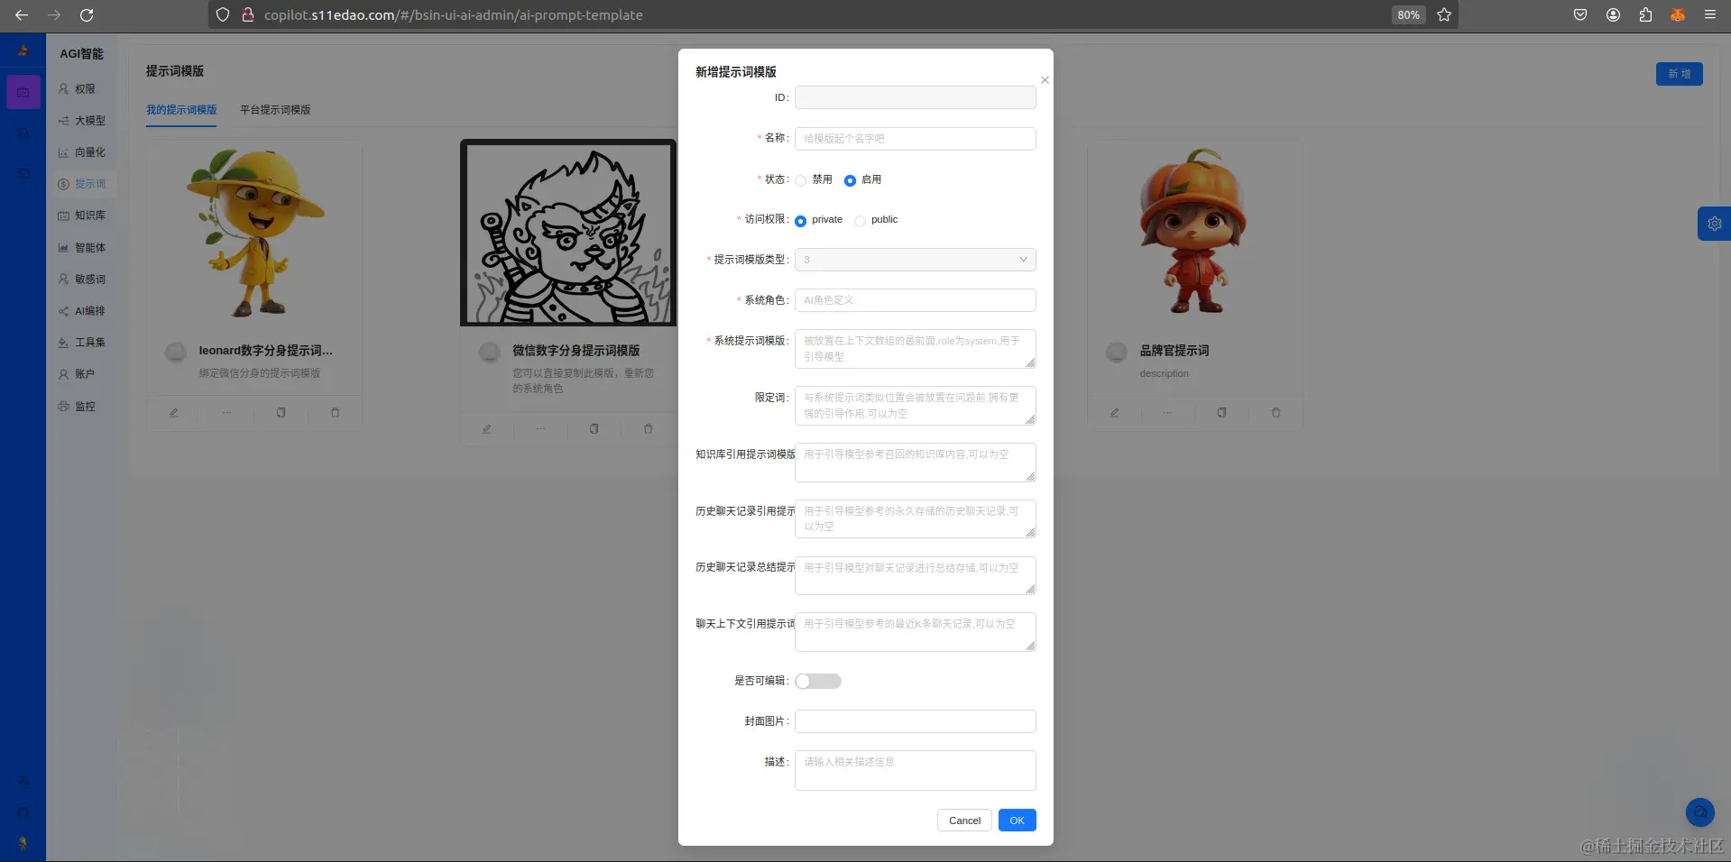Expand the more options menu on 微信数字分身 card
The image size is (1731, 862).
540,429
